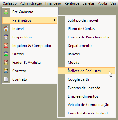Open Índices de Reajustes submenu item
This screenshot has width=118, height=120.
(87, 71)
